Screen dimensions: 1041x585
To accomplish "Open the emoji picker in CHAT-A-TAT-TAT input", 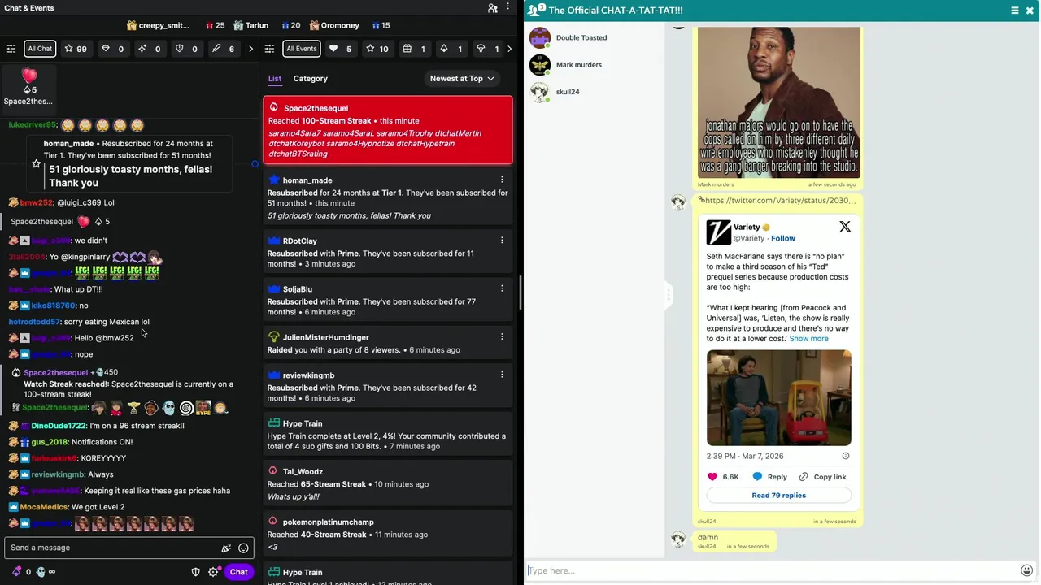I will point(1027,570).
